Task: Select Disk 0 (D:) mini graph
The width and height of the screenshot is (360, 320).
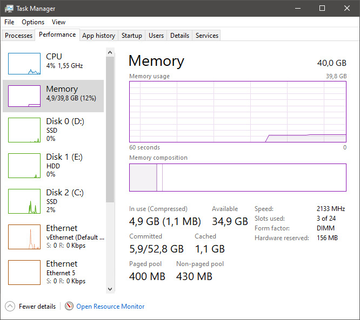Action: coord(24,130)
